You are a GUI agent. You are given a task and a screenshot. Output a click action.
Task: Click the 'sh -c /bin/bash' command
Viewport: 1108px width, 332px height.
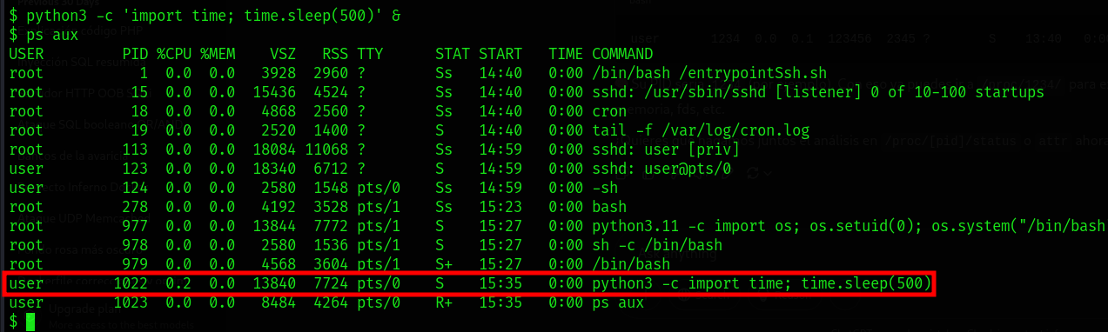tap(657, 245)
